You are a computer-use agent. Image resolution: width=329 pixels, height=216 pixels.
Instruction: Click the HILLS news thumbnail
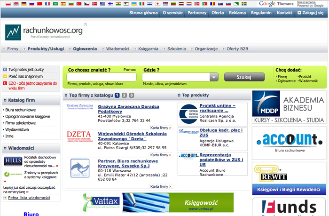pyautogui.click(x=13, y=161)
